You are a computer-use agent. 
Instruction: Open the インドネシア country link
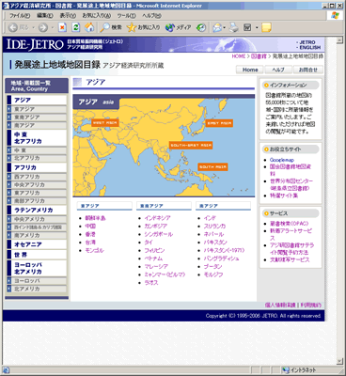point(157,218)
